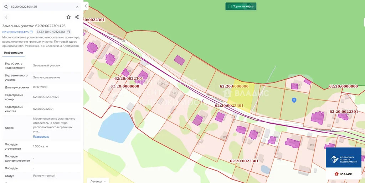The height and width of the screenshot is (183, 365).
Task: Collapse the side panel with chevron
Action: pos(86,6)
